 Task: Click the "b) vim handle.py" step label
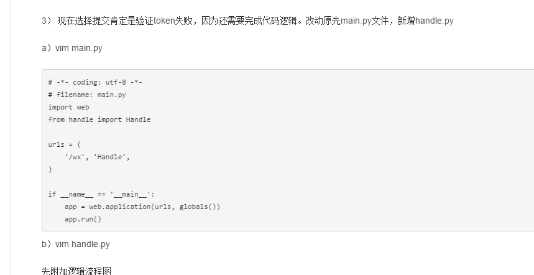(x=75, y=244)
